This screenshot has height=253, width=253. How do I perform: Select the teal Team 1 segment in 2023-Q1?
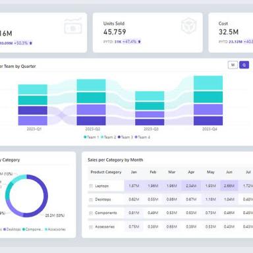[32, 100]
